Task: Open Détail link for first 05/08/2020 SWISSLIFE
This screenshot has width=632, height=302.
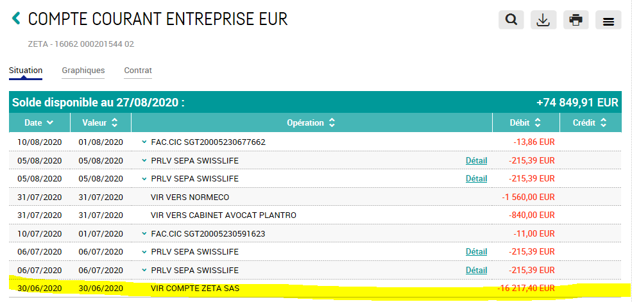Action: (x=476, y=160)
